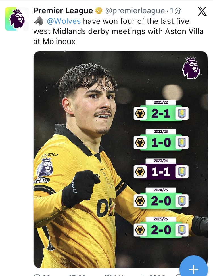213x276 pixels.
Task: Tap the 1-1 draw score for 2023/24
Action: coord(161,172)
